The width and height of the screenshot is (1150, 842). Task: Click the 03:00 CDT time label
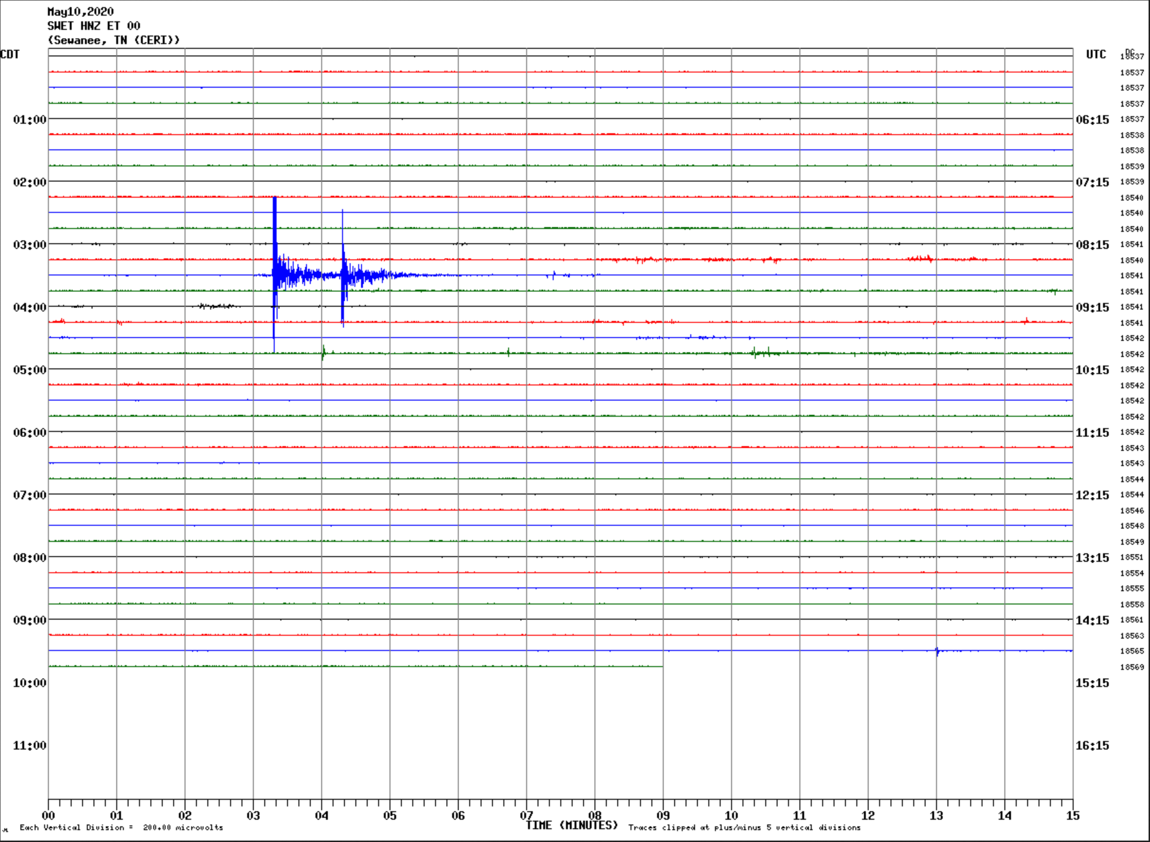[x=29, y=245]
